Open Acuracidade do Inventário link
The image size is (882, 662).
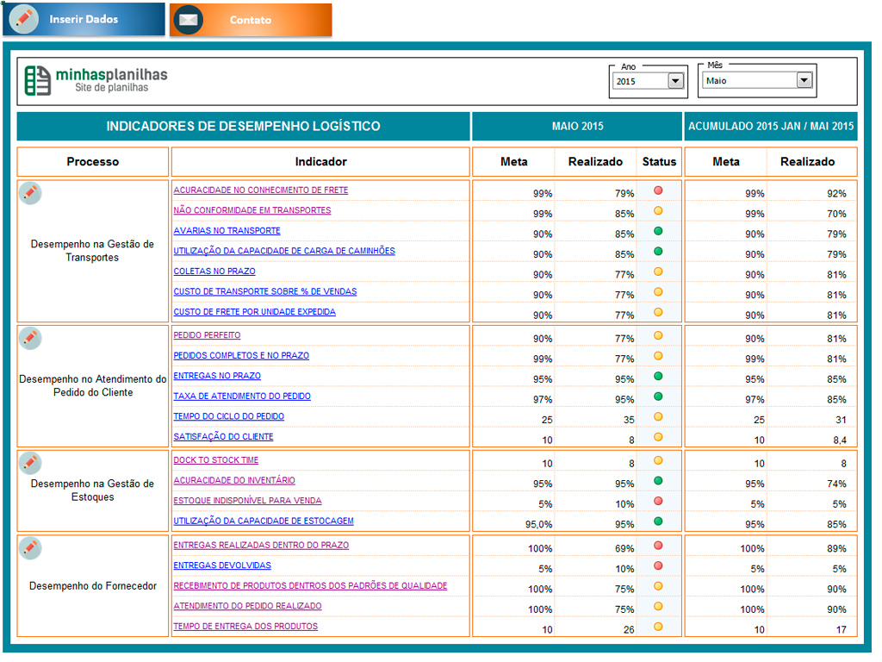click(x=234, y=481)
